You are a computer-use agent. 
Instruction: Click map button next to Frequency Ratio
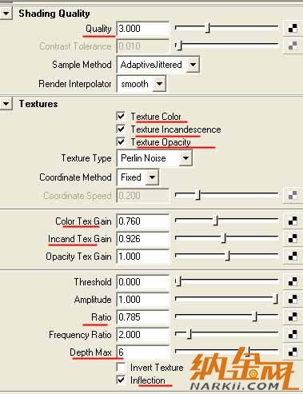click(293, 335)
